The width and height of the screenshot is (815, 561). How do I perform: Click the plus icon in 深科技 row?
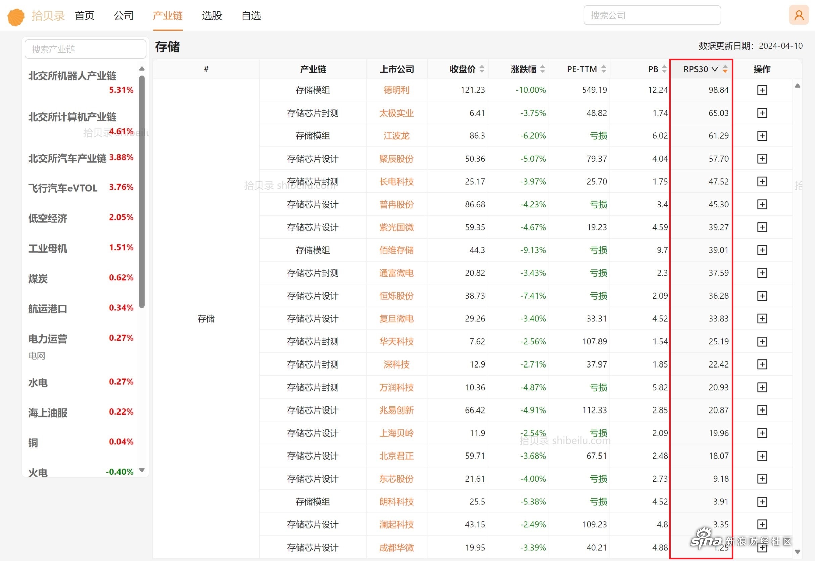[762, 364]
